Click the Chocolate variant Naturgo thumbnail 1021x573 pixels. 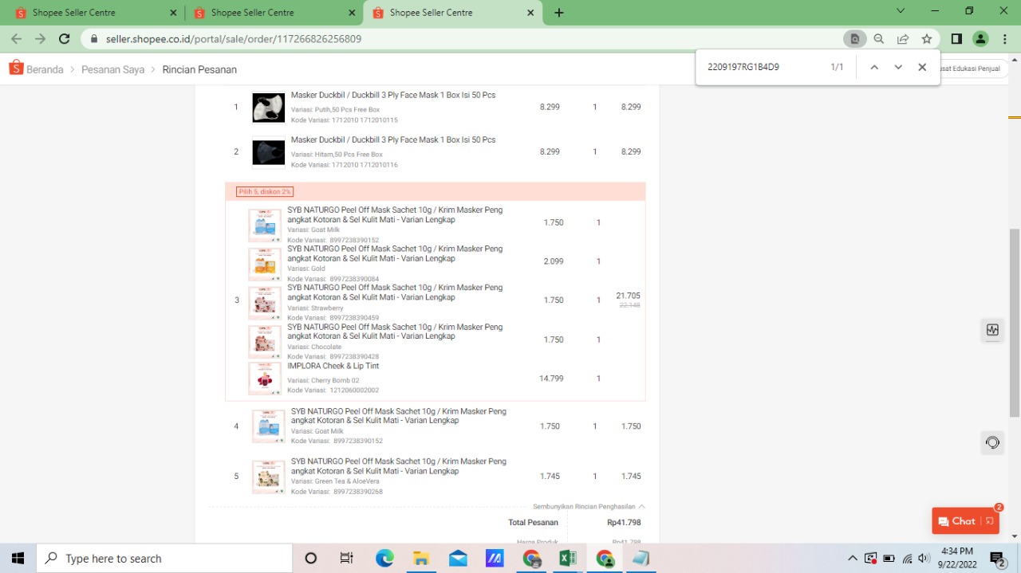(265, 341)
